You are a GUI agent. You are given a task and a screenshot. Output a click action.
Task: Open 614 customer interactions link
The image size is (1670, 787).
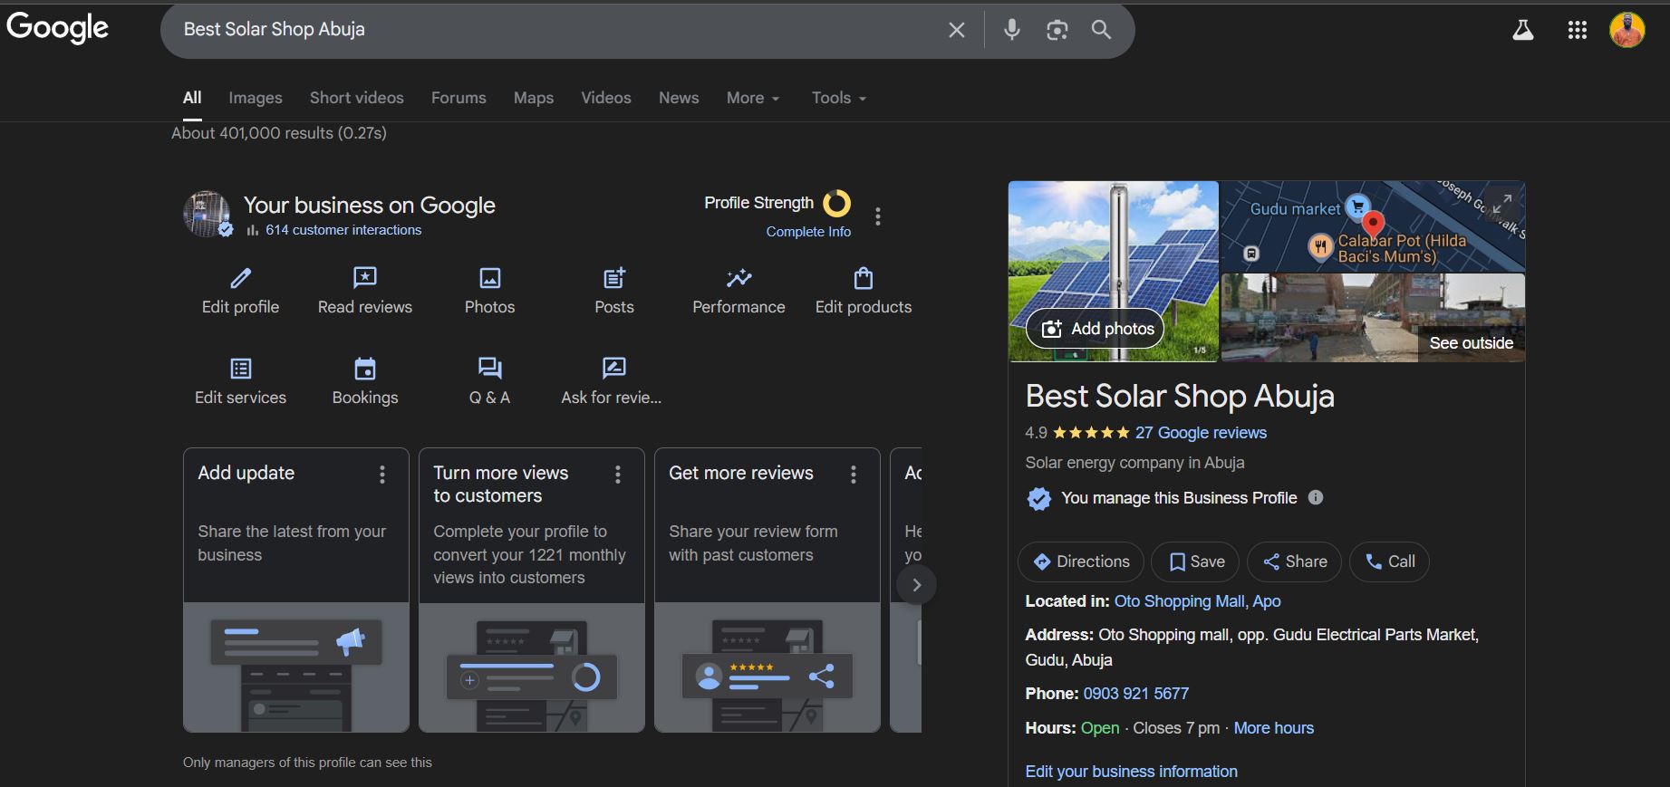pos(343,230)
